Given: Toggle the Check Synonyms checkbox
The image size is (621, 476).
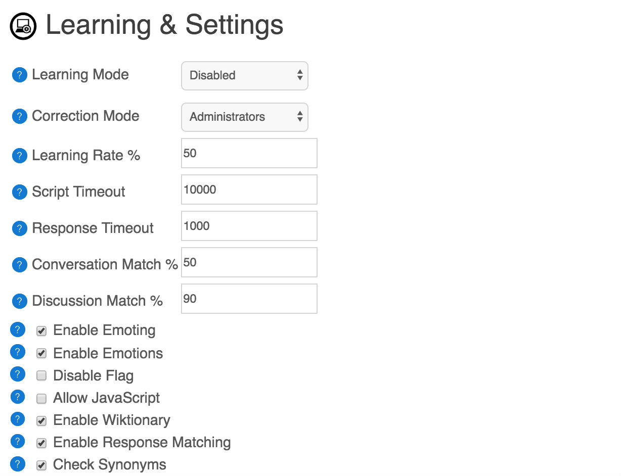Looking at the screenshot, I should [41, 465].
